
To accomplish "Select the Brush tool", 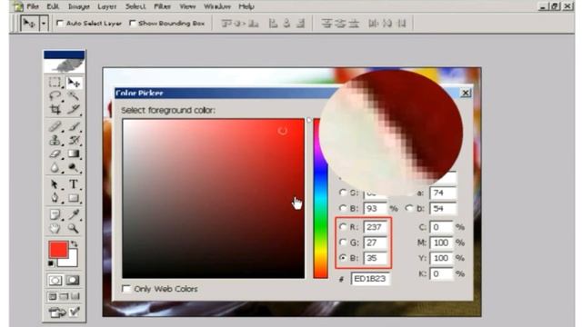I will pos(74,126).
